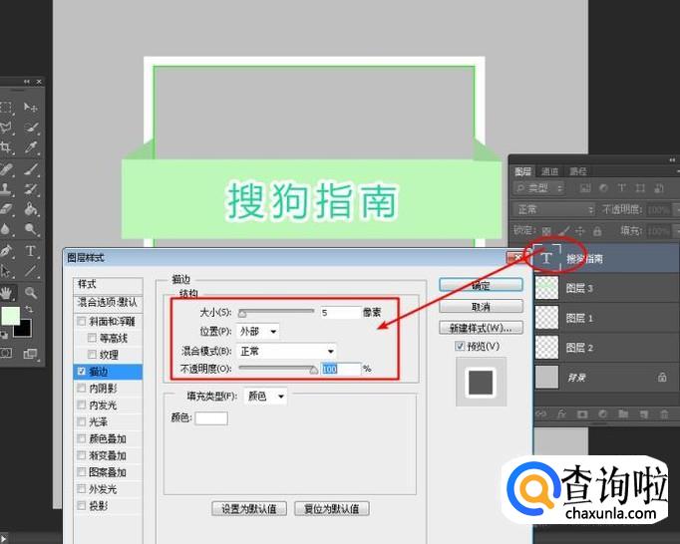Open the 填充类型 fill type dropdown
Image resolution: width=680 pixels, height=544 pixels.
[x=266, y=397]
